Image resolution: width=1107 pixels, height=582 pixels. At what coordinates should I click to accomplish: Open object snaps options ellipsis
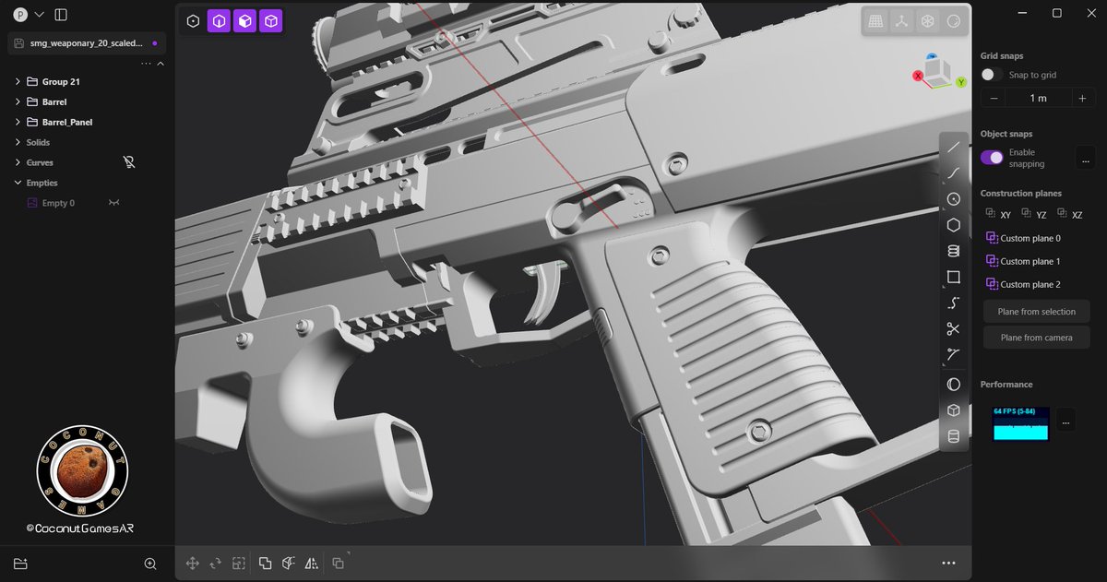point(1084,158)
